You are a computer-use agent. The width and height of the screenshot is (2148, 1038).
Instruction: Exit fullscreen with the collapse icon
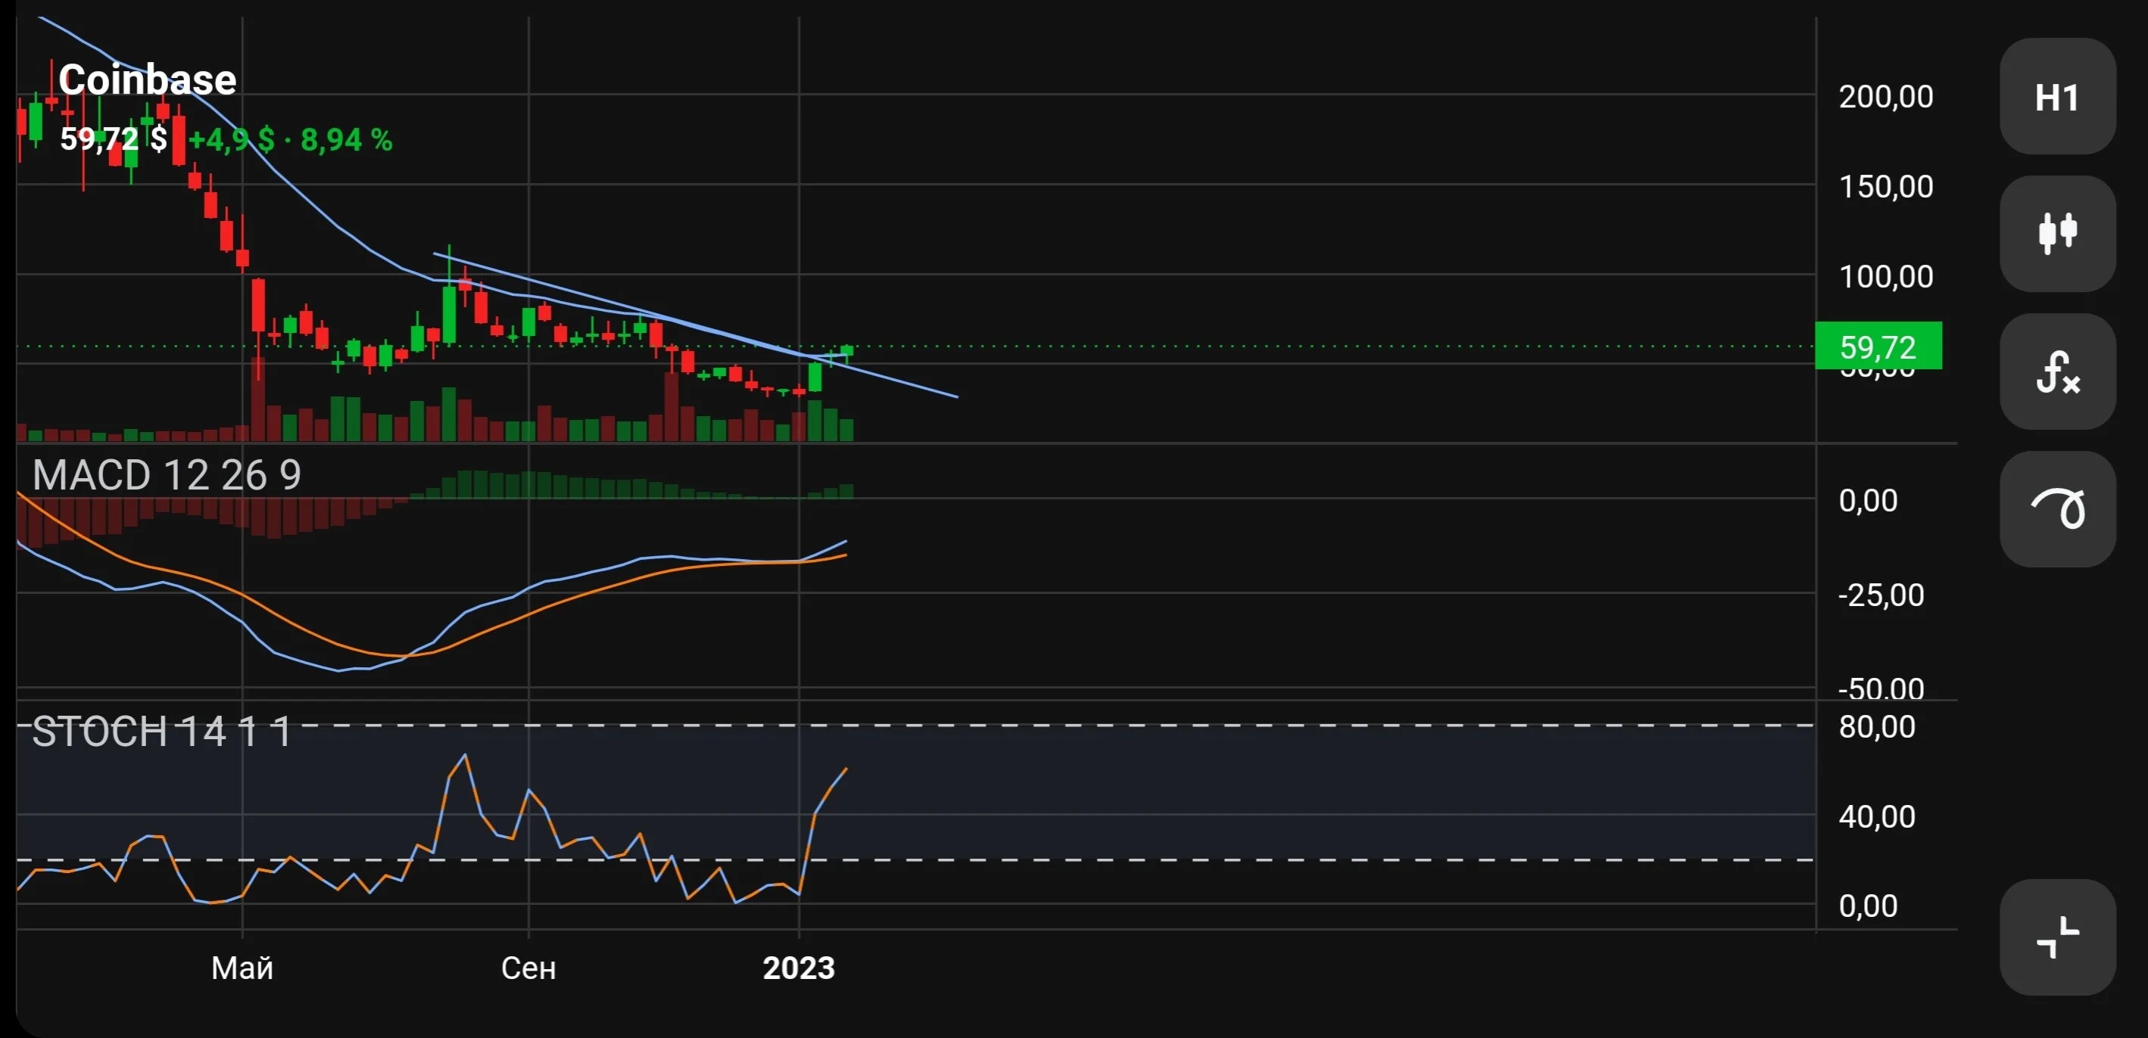(2057, 937)
